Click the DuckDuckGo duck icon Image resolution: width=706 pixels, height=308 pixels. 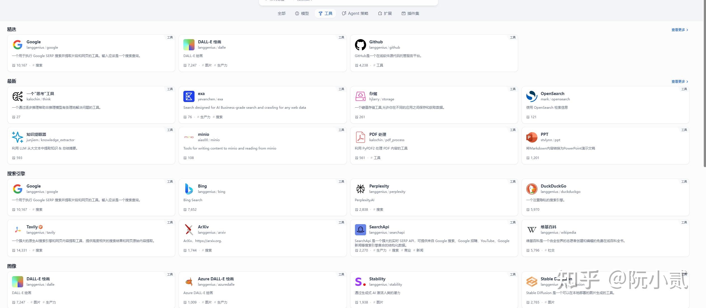pos(532,189)
